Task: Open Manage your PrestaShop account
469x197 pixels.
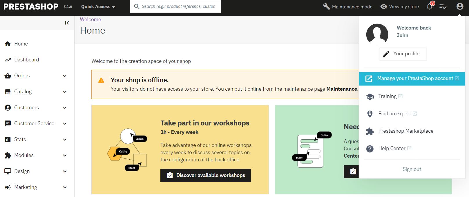Action: click(412, 79)
